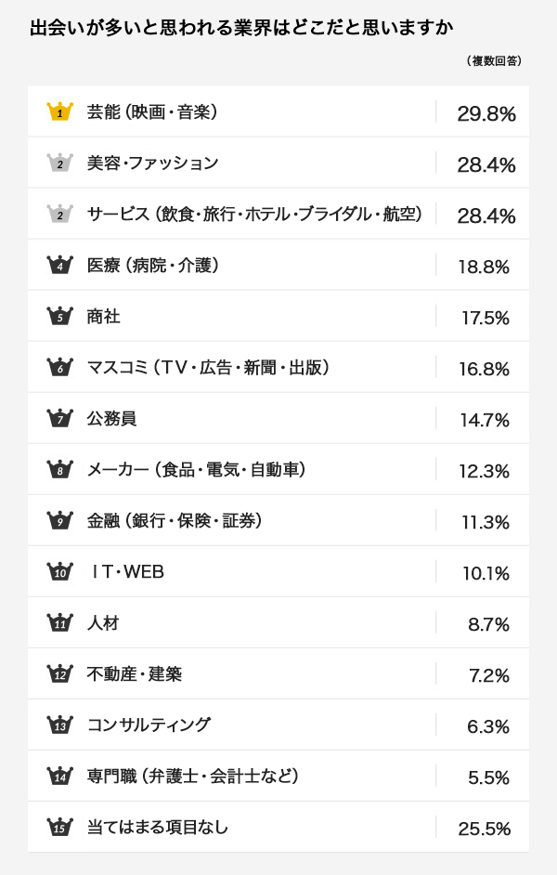Click the 不動産・建築 label
This screenshot has height=875, width=557.
coord(135,674)
